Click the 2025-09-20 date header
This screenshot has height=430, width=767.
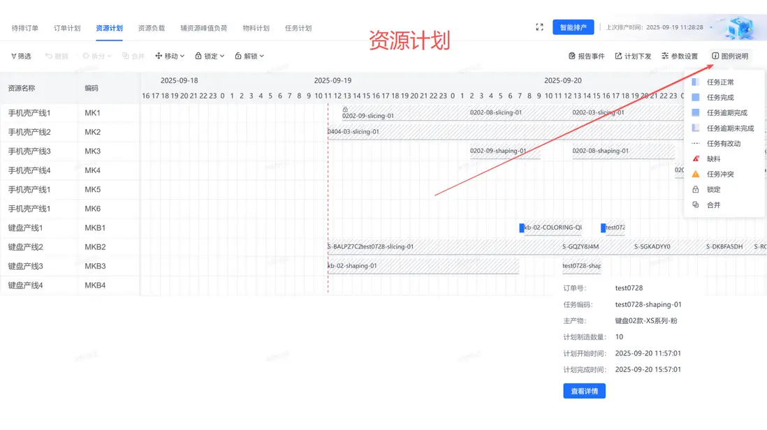562,81
